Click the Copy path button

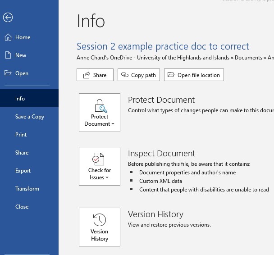pos(139,75)
